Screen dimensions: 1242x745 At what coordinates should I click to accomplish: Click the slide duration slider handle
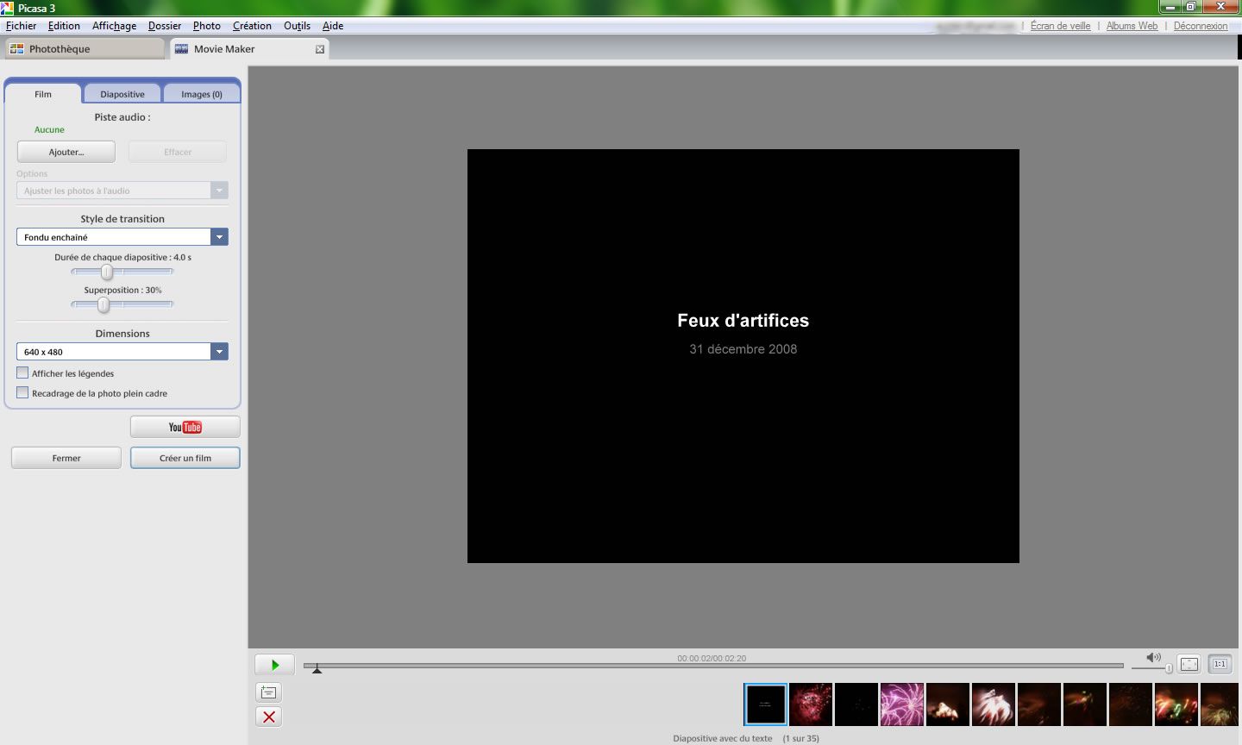107,272
